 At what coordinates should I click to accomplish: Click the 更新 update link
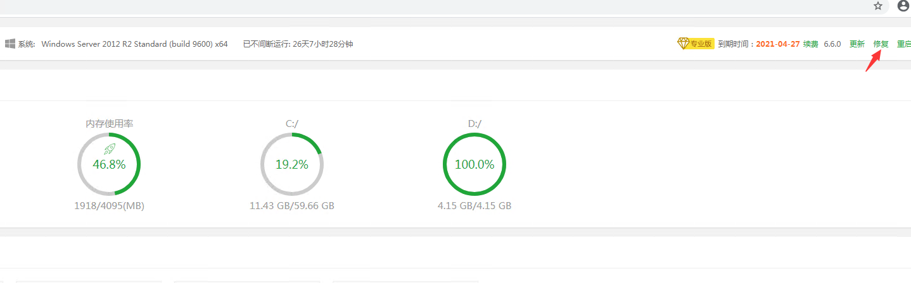pyautogui.click(x=857, y=44)
